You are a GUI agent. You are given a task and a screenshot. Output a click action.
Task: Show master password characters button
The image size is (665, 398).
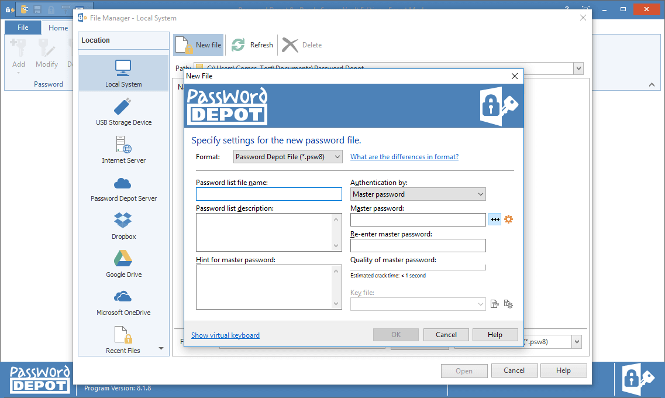(x=494, y=219)
